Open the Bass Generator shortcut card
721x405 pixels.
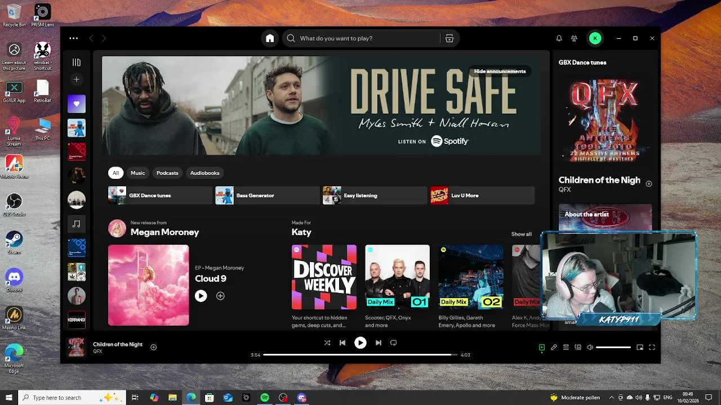click(x=267, y=195)
